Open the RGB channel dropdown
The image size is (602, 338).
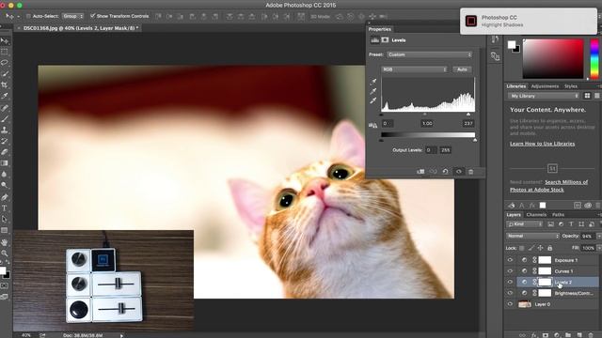point(415,69)
